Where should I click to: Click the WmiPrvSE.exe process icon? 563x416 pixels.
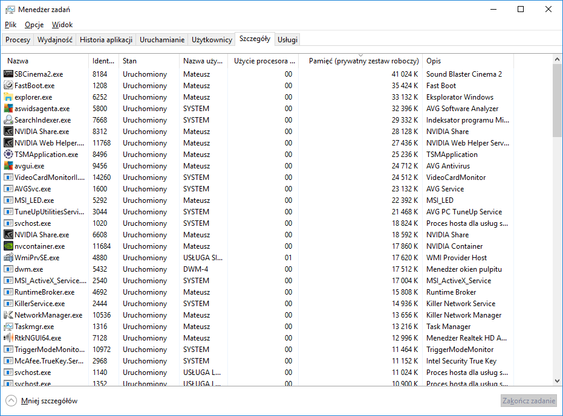[8, 257]
